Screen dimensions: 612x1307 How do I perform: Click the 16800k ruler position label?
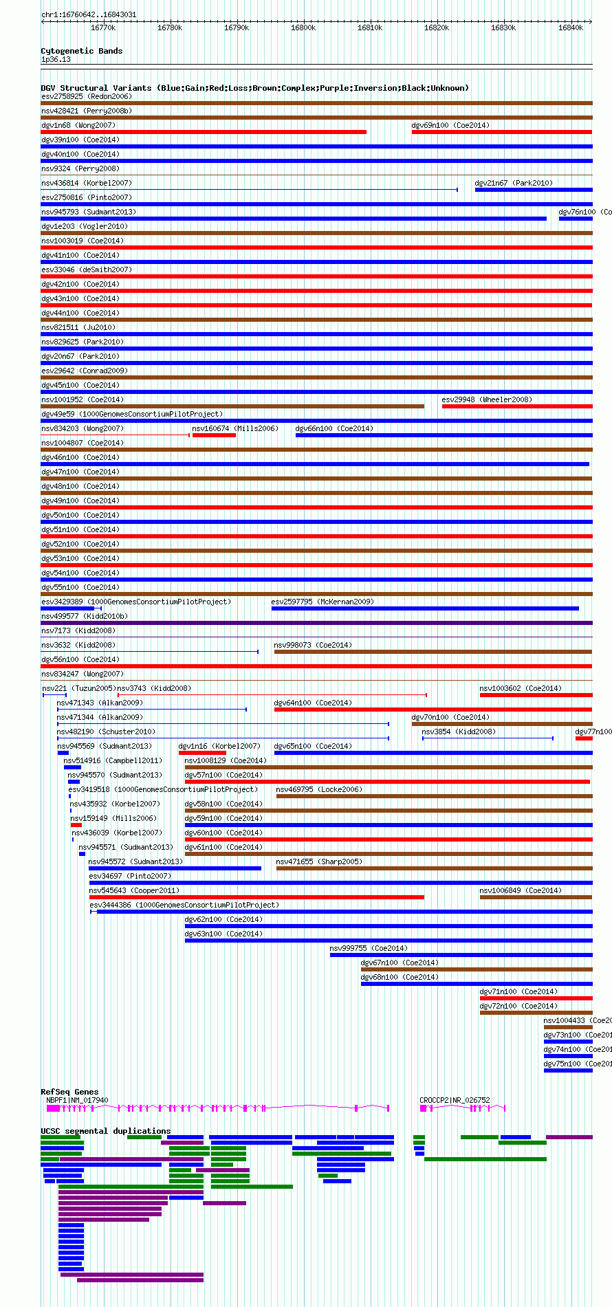coord(303,28)
